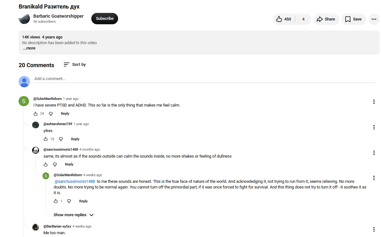Expand the description with ...more

pos(29,48)
